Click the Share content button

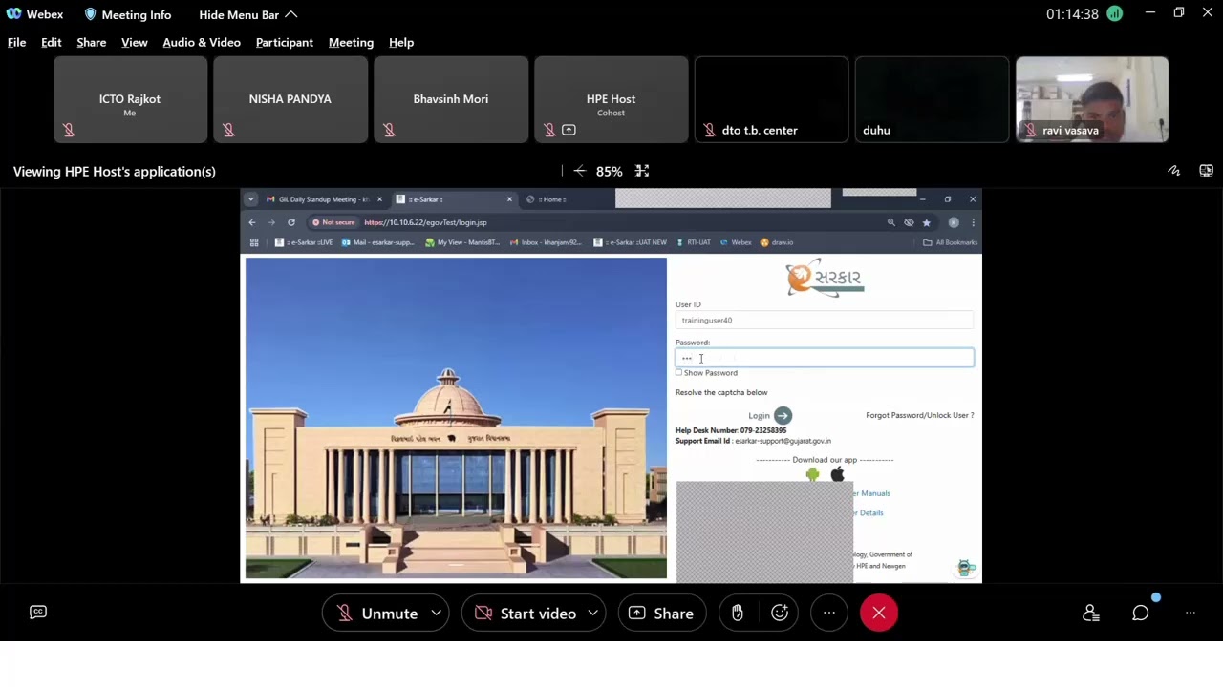tap(661, 613)
